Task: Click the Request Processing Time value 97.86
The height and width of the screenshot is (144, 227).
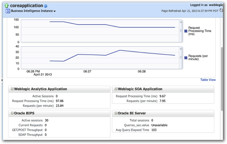Action: [60, 101]
